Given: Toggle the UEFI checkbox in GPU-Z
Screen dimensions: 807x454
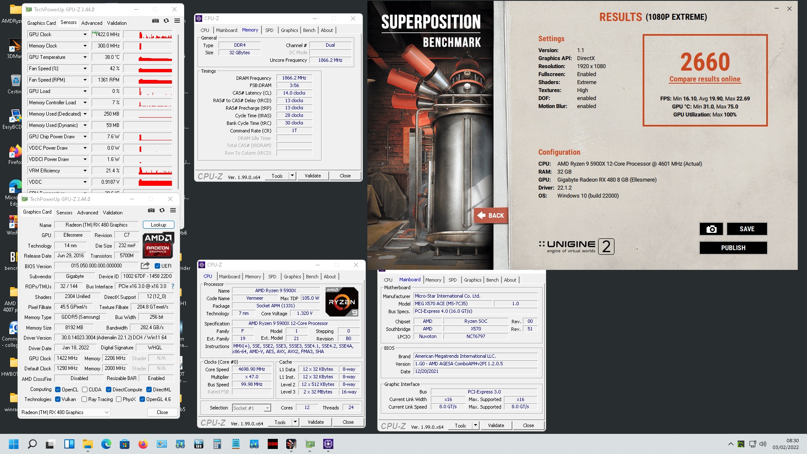Looking at the screenshot, I should click(157, 266).
